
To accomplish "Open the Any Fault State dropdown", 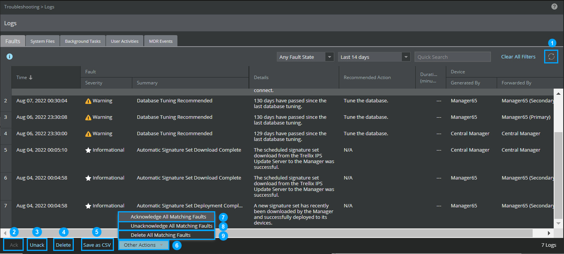I will pos(306,57).
